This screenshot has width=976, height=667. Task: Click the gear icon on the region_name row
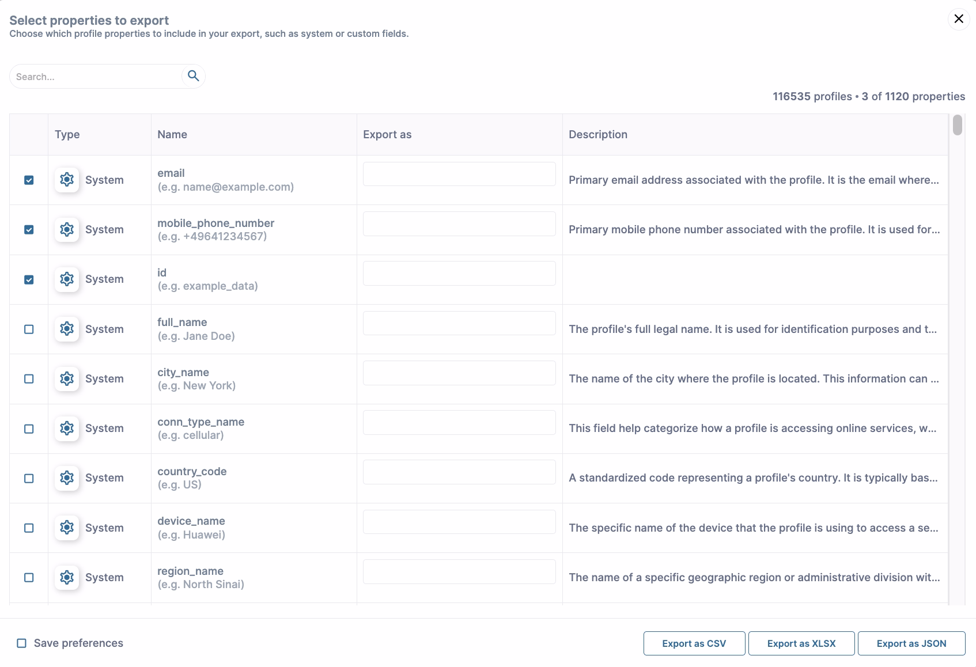(x=67, y=577)
